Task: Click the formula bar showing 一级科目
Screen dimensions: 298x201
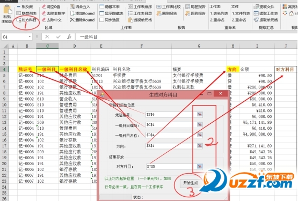Action: (x=186, y=37)
